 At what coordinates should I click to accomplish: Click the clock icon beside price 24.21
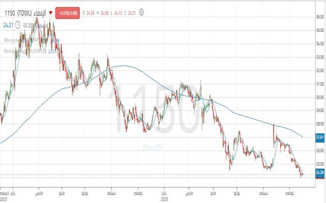(x=18, y=24)
